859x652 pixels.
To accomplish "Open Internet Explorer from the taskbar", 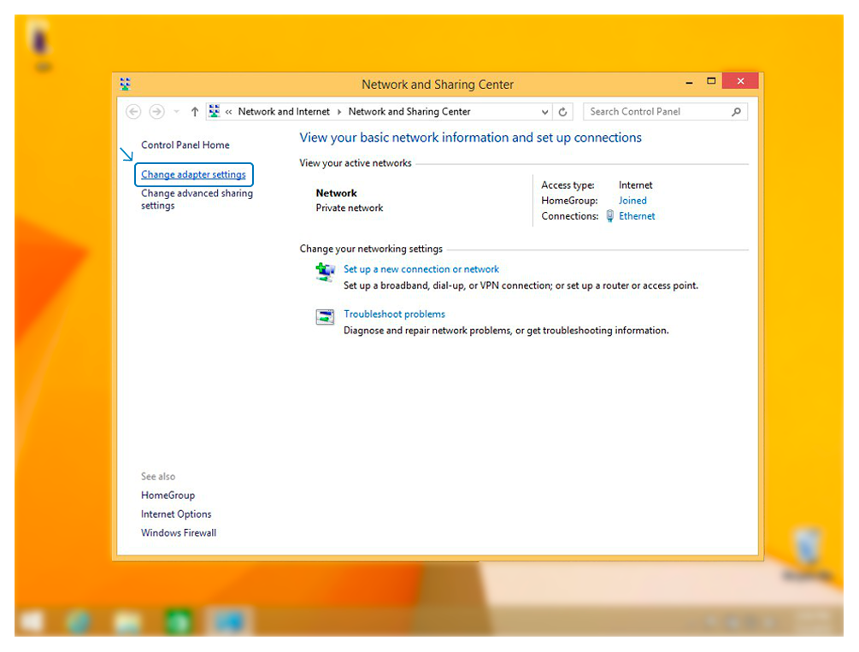I will point(79,622).
